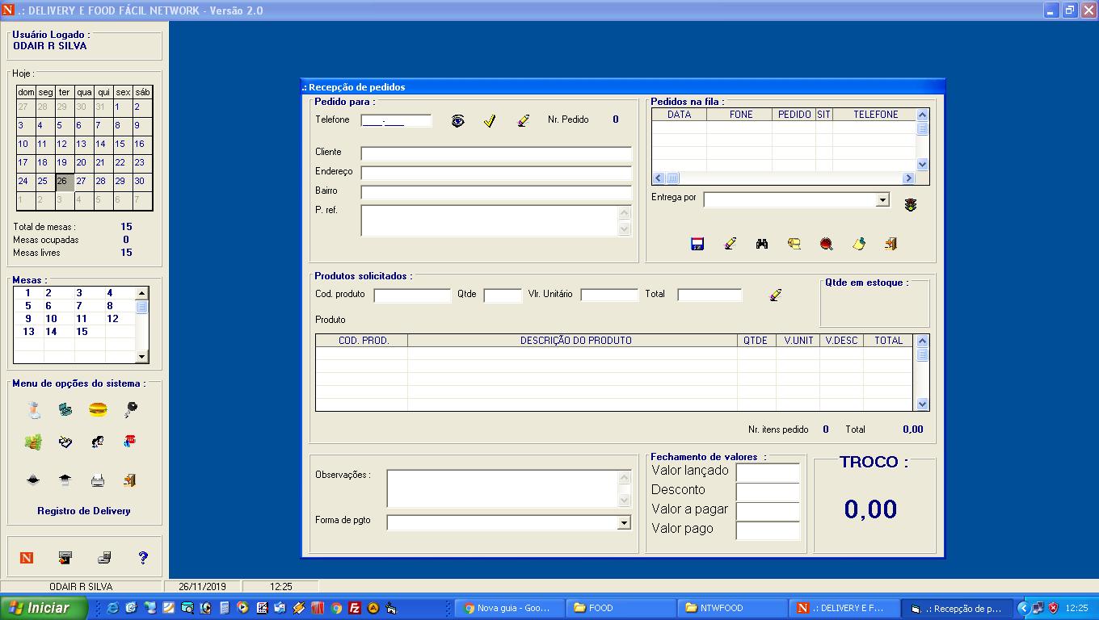Click the traffic light icon beside Entrega por

tap(911, 205)
